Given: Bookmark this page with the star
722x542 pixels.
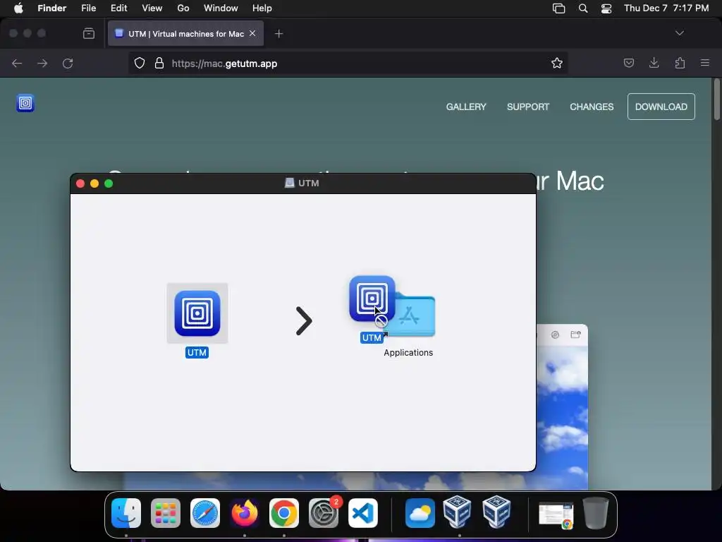Looking at the screenshot, I should pos(557,64).
